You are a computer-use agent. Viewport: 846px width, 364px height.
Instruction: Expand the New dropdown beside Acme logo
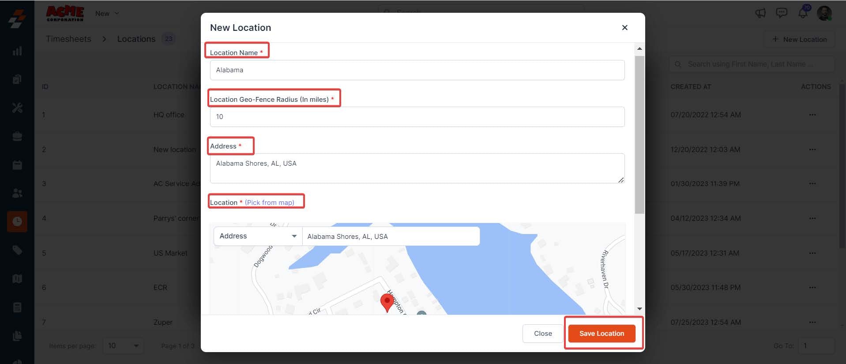pyautogui.click(x=107, y=13)
